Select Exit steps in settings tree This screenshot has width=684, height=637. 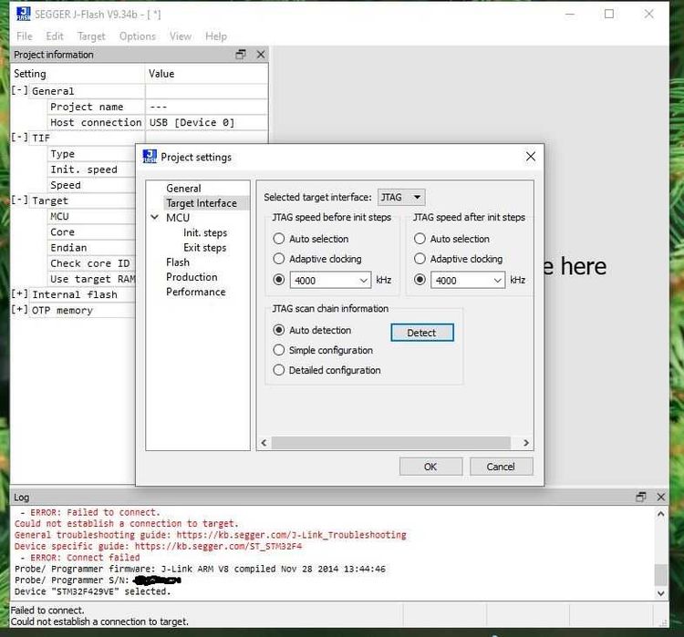[x=204, y=248]
